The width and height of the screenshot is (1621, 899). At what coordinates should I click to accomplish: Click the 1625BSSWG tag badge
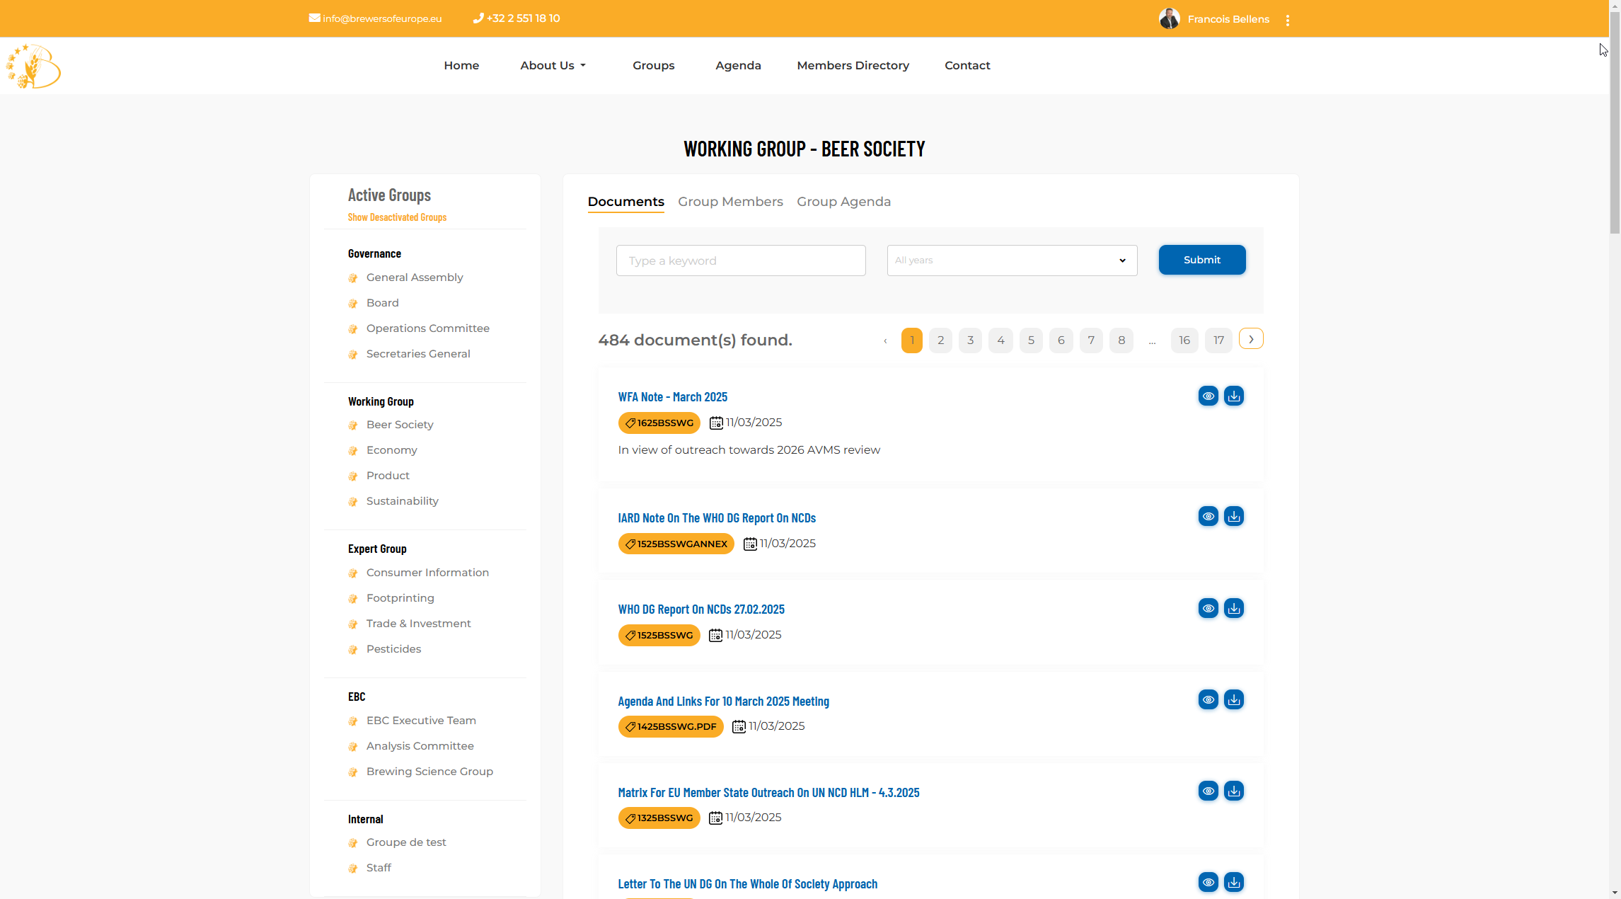(x=659, y=423)
